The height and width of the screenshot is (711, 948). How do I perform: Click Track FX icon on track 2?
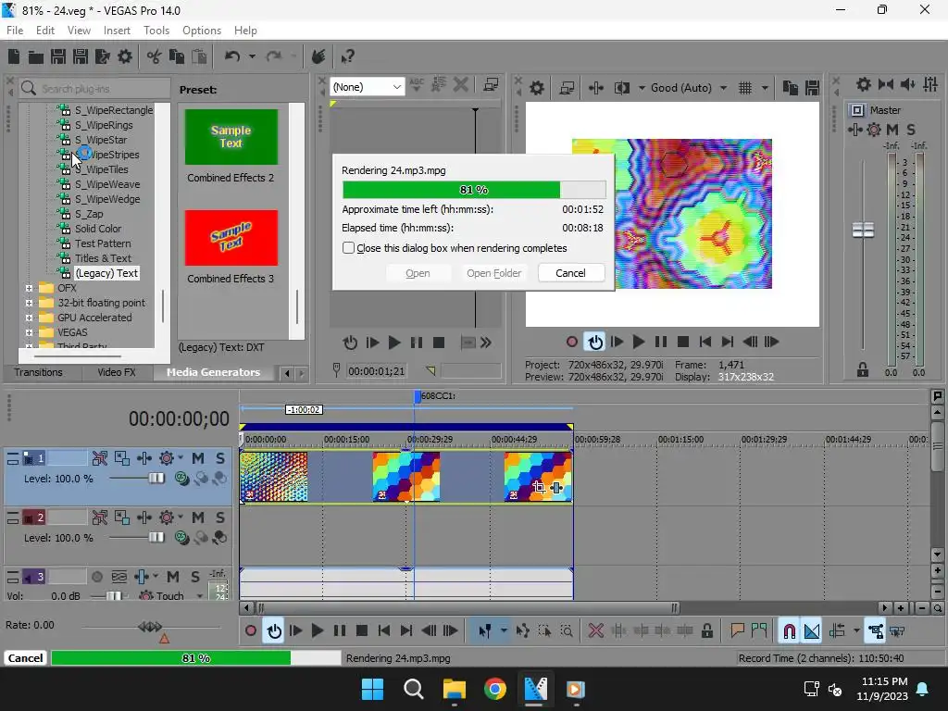click(167, 518)
